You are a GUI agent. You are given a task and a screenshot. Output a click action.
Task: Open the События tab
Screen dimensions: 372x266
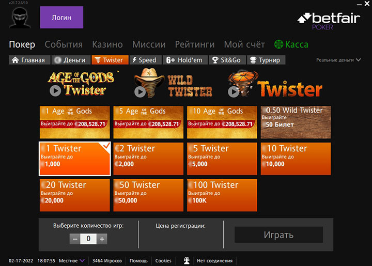point(64,44)
